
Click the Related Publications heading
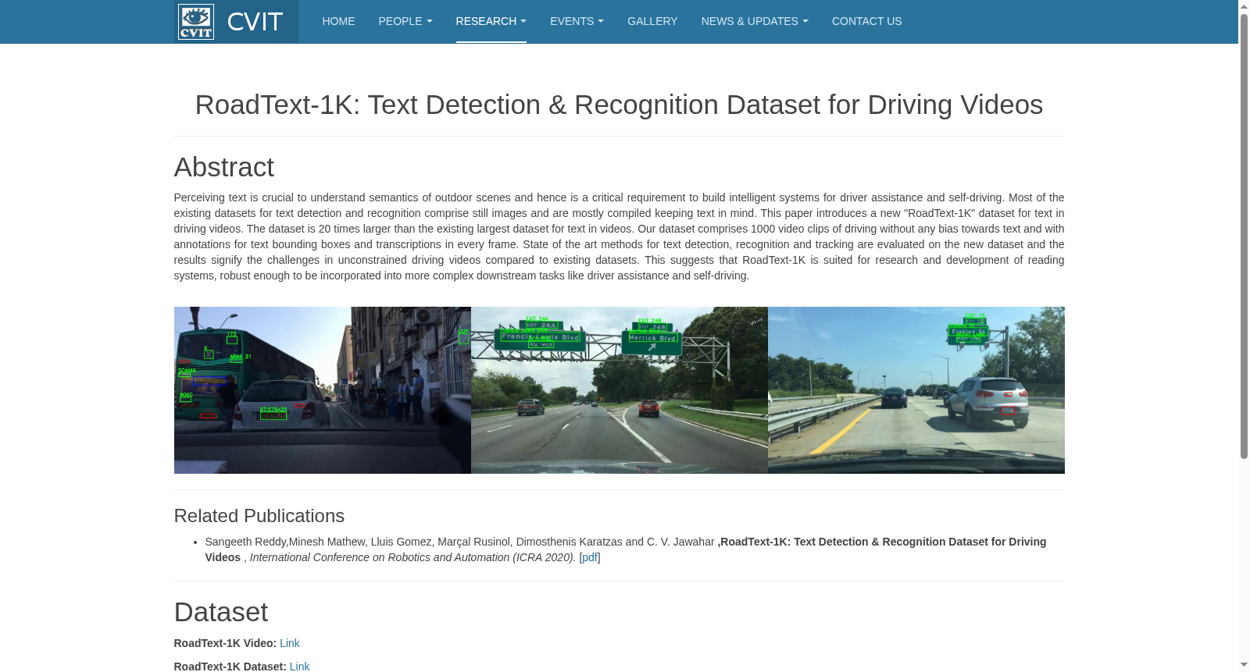tap(259, 516)
